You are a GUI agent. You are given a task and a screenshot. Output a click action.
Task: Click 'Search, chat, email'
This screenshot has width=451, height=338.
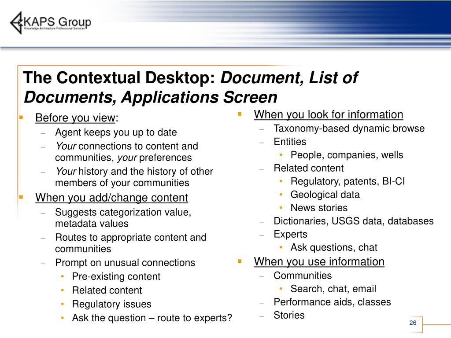coord(333,289)
